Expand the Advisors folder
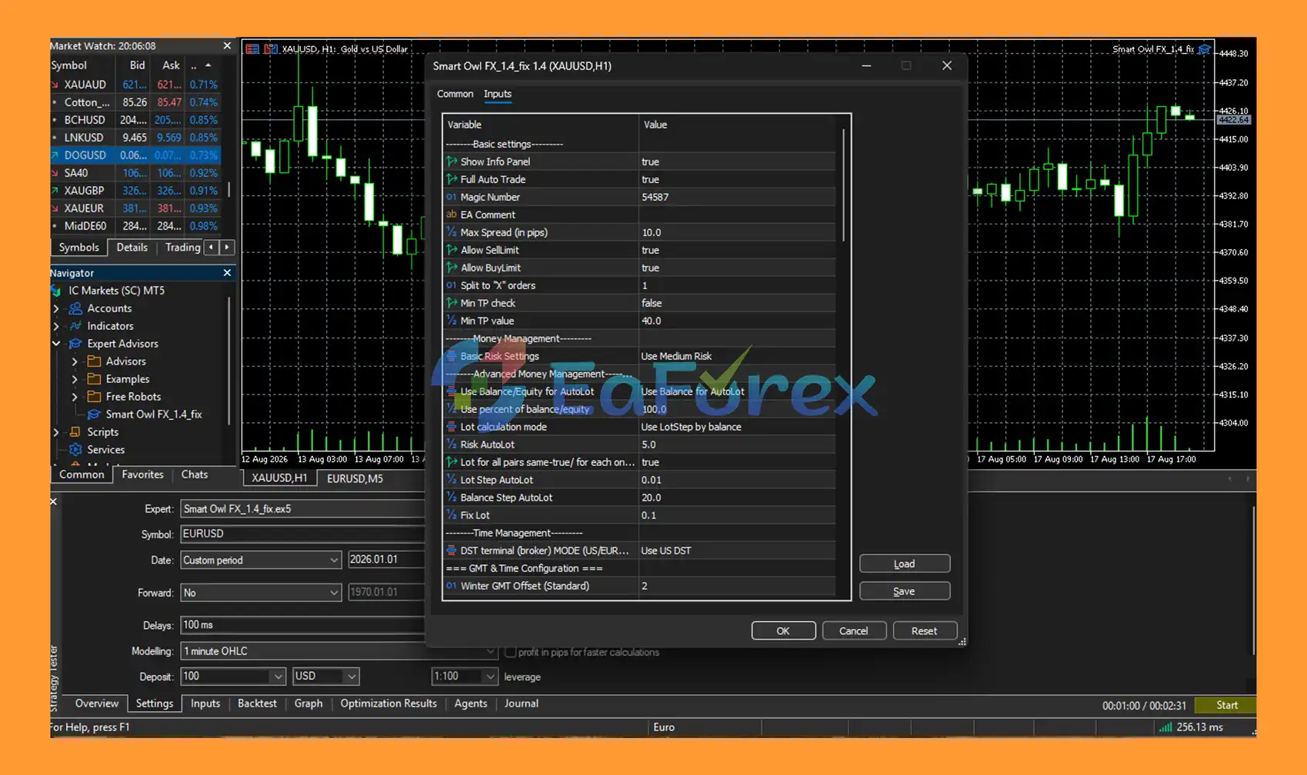Screen dimensions: 1307x775 coord(75,361)
